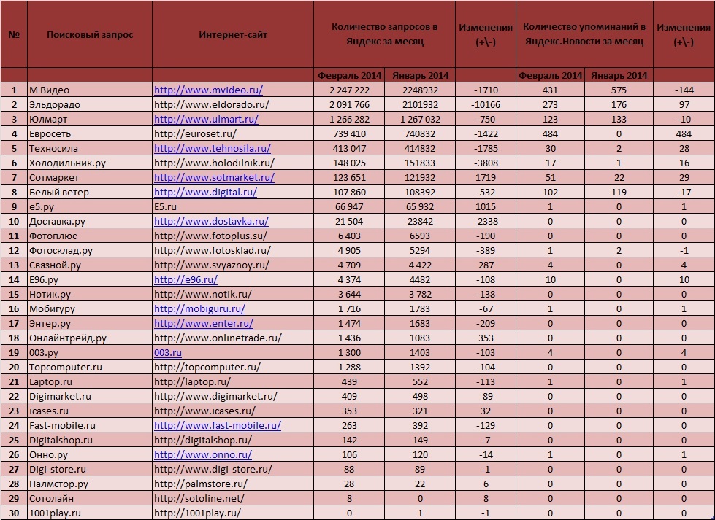Select the value '1 267 032'
The height and width of the screenshot is (520, 715).
(x=420, y=120)
